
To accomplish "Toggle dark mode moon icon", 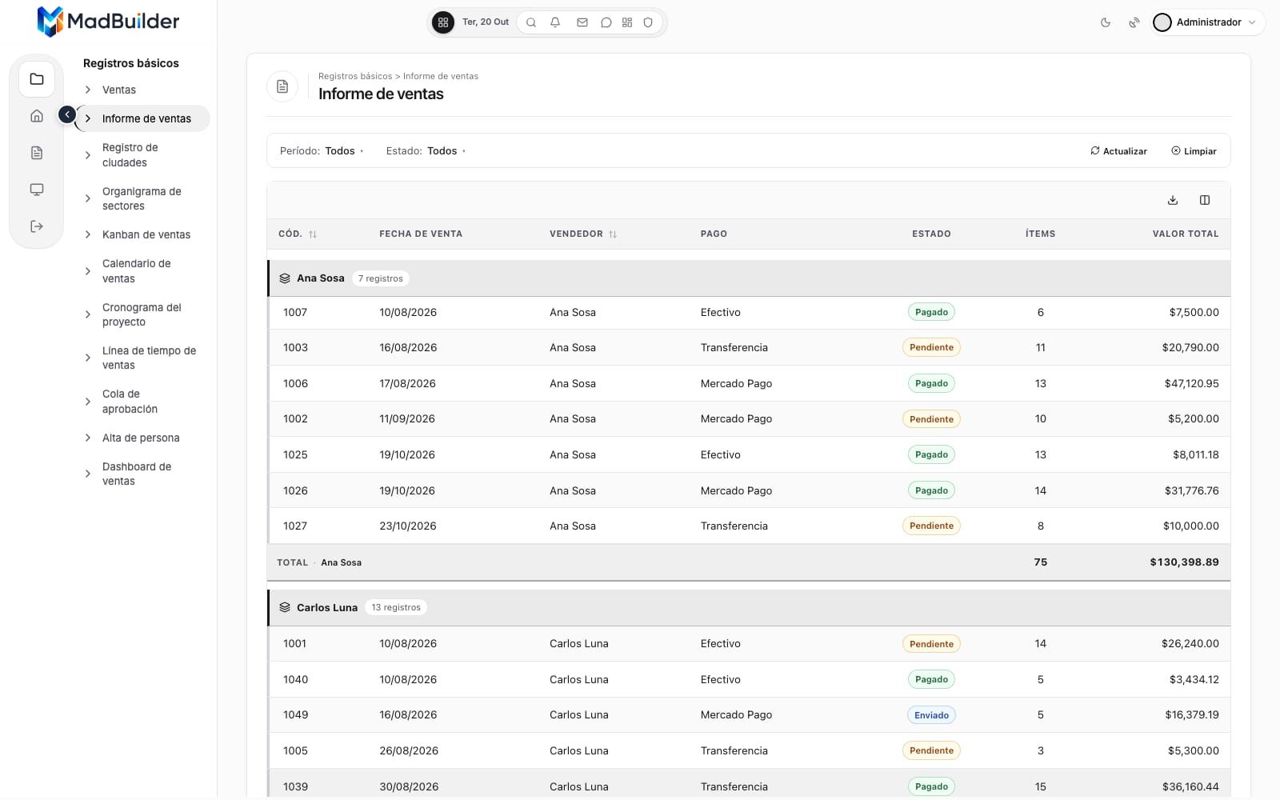I will click(1106, 22).
